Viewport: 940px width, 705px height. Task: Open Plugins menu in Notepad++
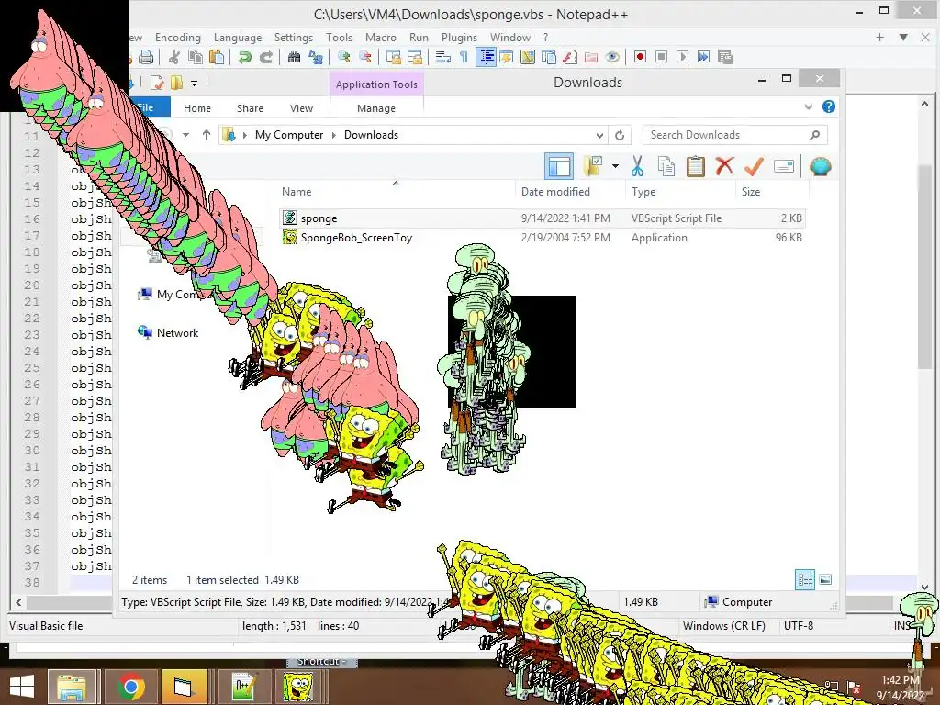(x=459, y=37)
